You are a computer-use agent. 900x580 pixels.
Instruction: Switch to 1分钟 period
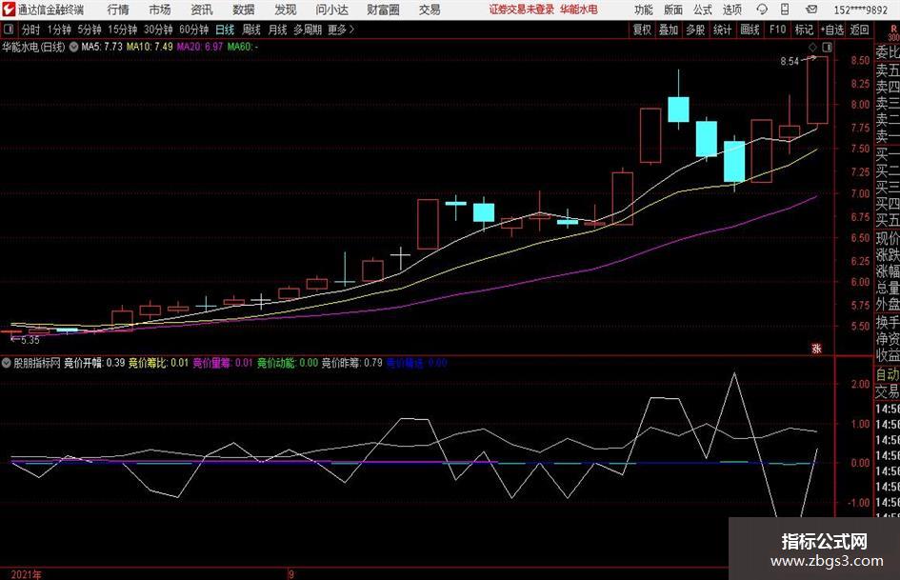tap(58, 30)
